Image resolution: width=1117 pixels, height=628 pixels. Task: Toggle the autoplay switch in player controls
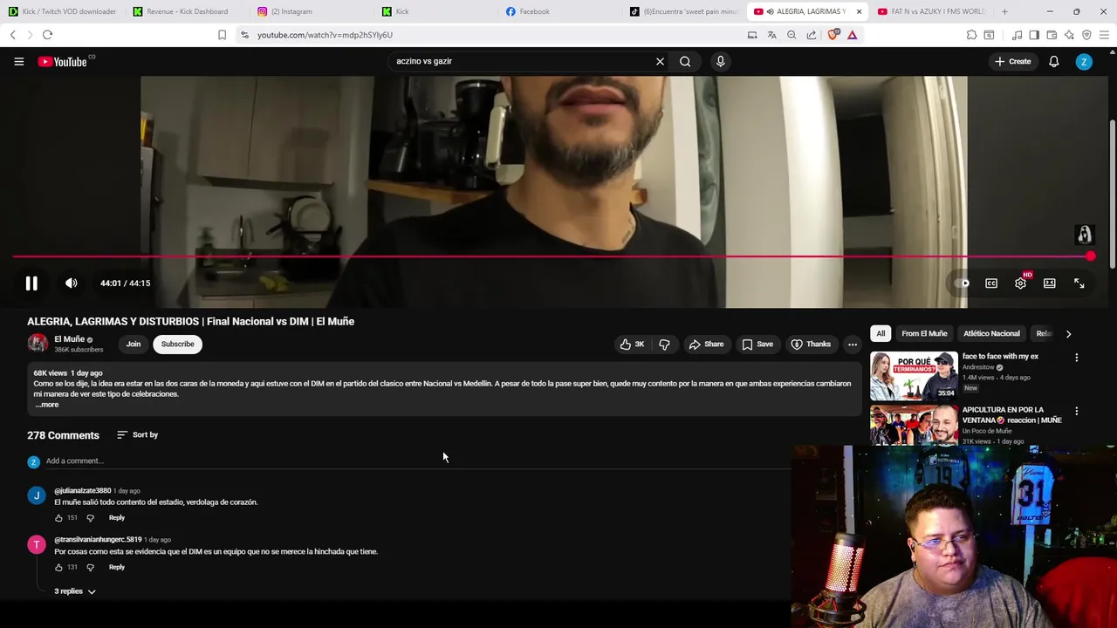coord(962,283)
